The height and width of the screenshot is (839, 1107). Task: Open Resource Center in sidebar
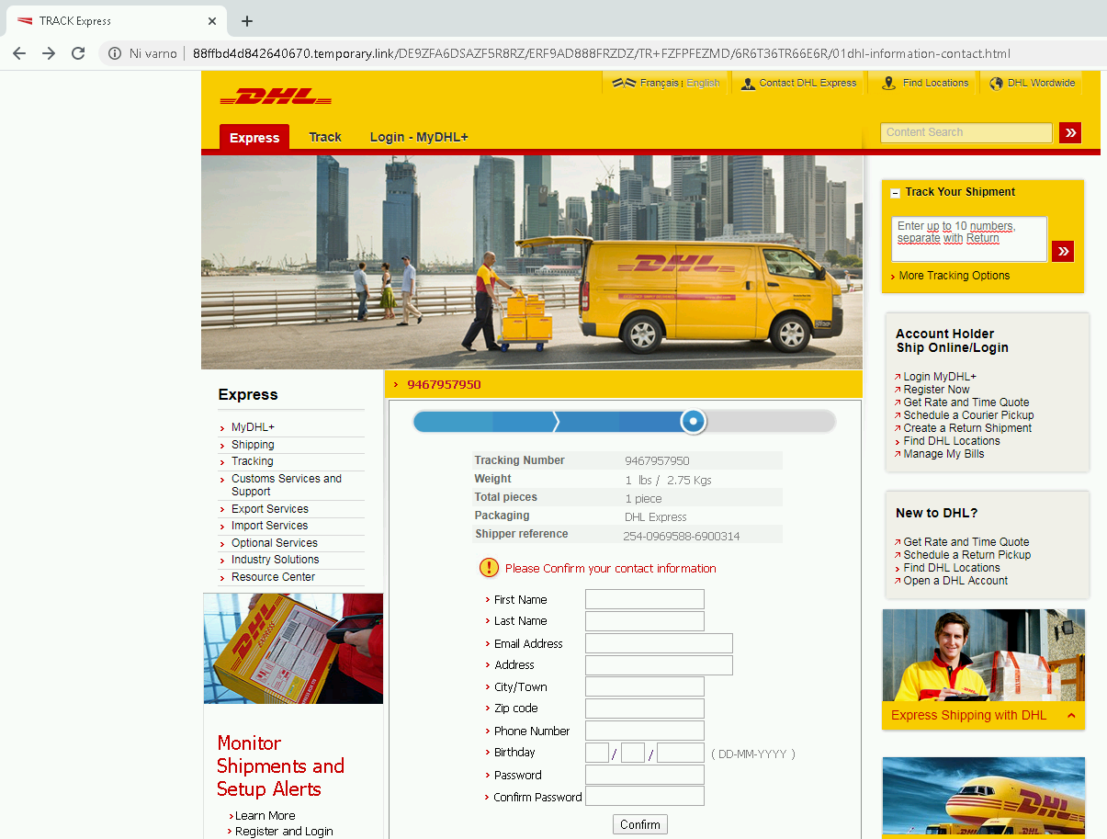273,577
